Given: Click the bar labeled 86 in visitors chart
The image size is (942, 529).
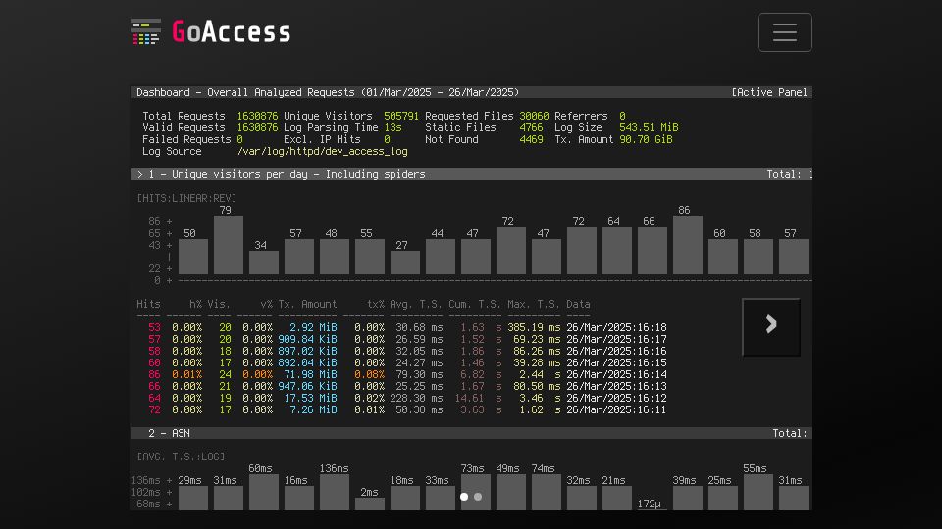Looking at the screenshot, I should (x=687, y=245).
